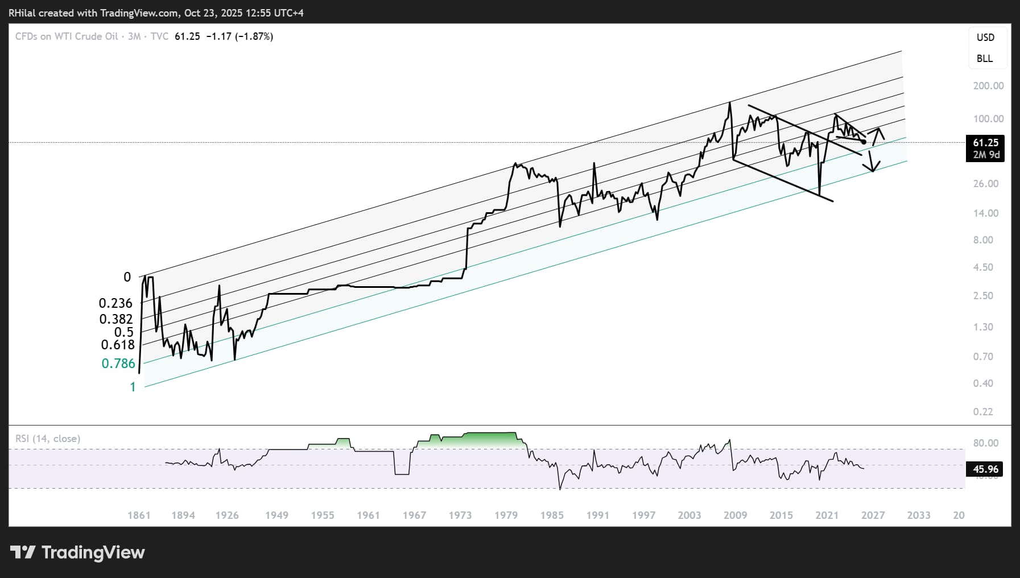This screenshot has height=578, width=1020.
Task: Select the USD currency label
Action: click(x=985, y=38)
